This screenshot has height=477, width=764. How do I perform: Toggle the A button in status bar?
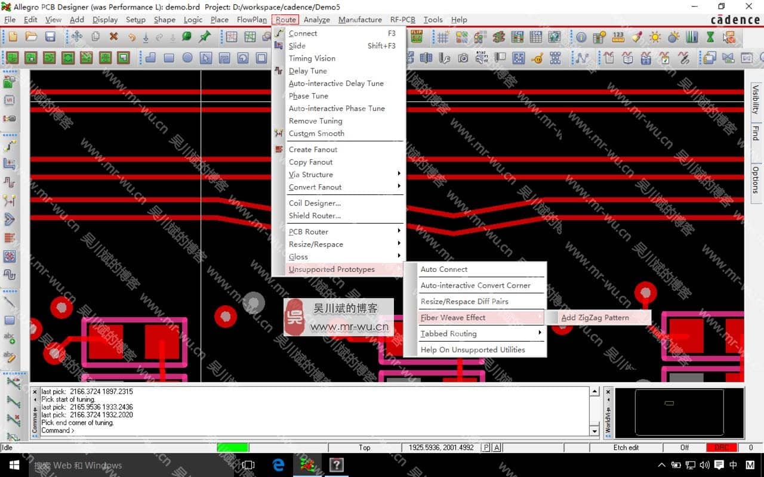point(497,447)
